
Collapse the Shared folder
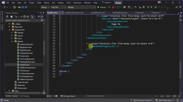pyautogui.click(x=12, y=41)
